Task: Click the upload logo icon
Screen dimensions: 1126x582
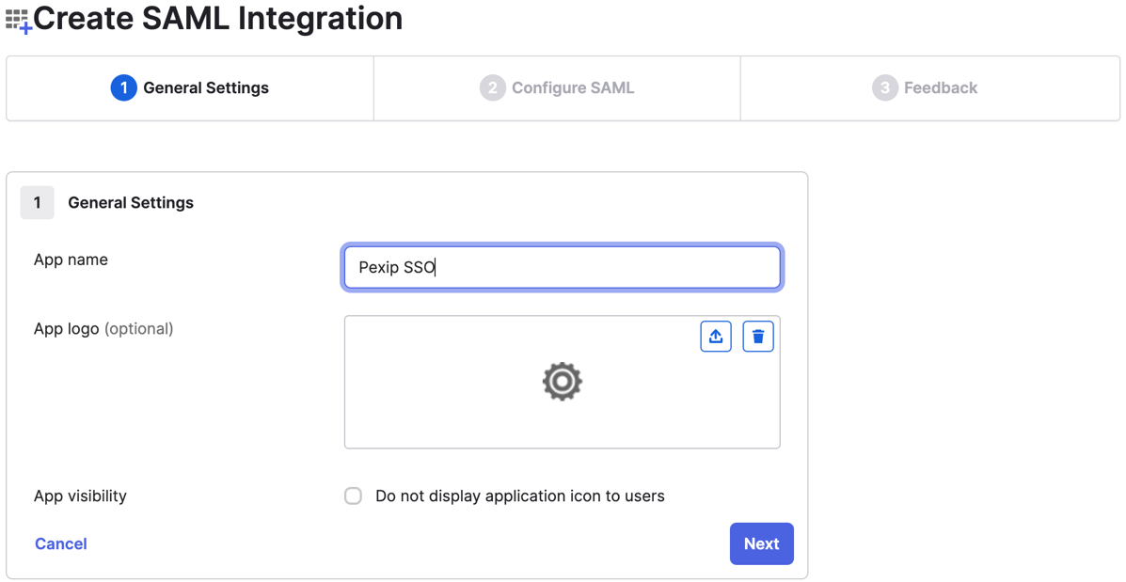Action: pos(716,337)
